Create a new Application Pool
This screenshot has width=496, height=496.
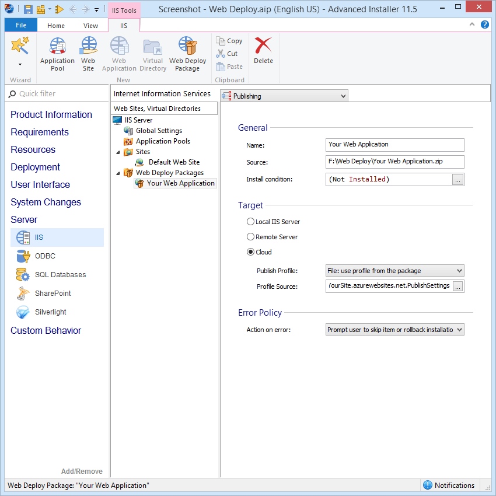(x=57, y=54)
